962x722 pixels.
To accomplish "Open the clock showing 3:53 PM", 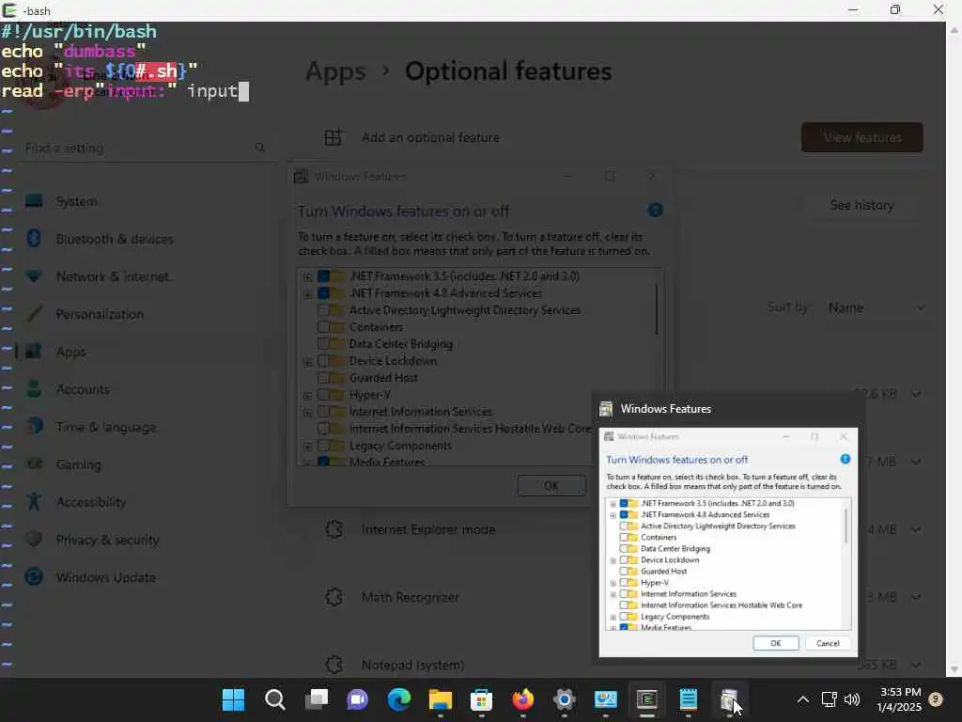I will click(x=900, y=699).
